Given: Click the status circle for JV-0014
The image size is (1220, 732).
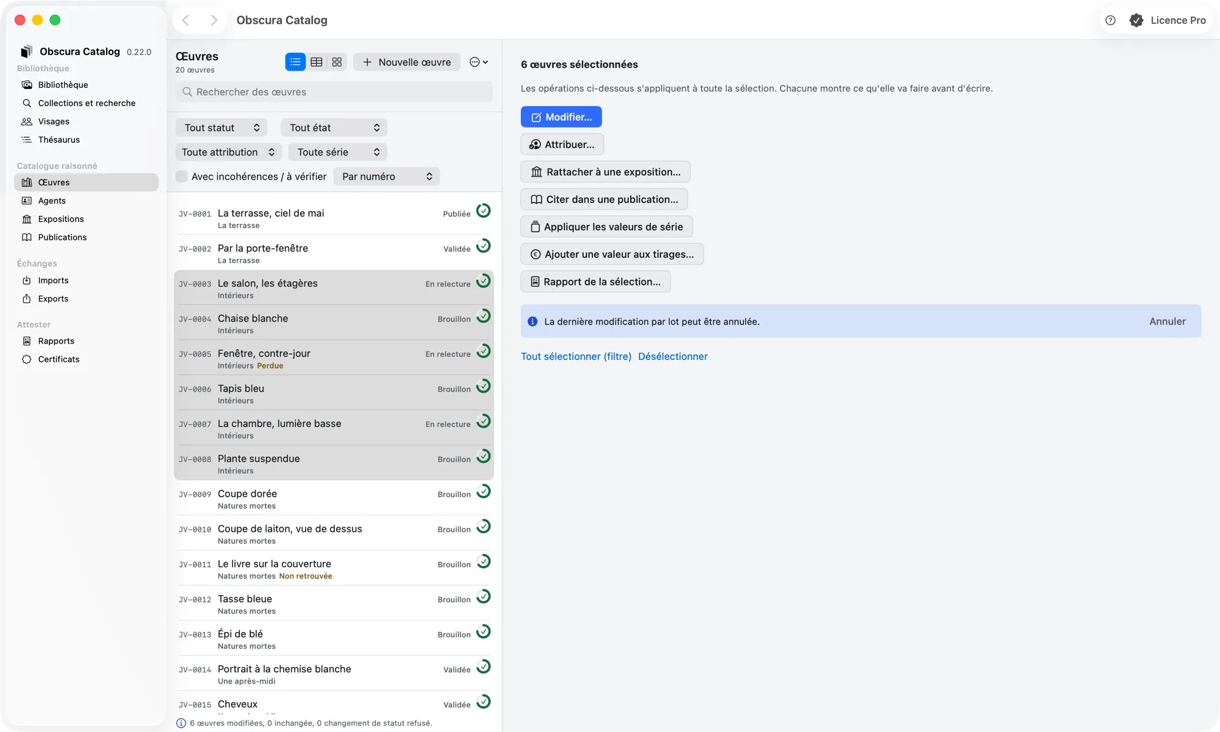Looking at the screenshot, I should [x=483, y=667].
